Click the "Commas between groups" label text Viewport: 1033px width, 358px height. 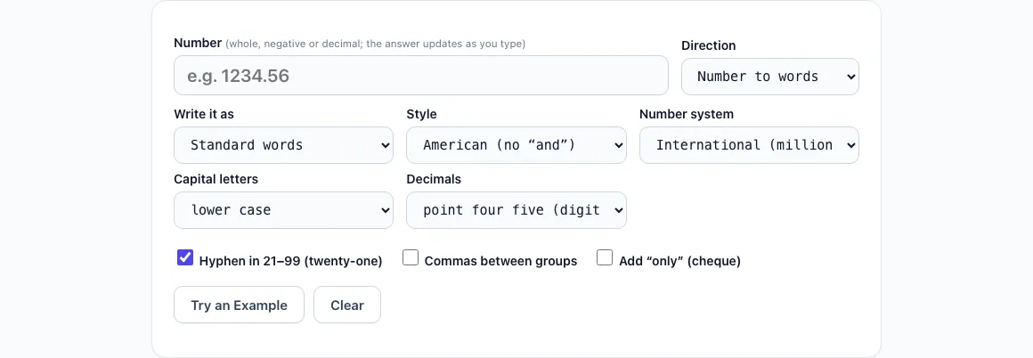(x=500, y=261)
